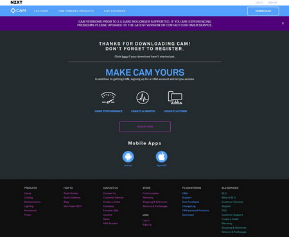This screenshot has width=289, height=237.
Task: Open Warranty under Store column
Action: coord(148,198)
